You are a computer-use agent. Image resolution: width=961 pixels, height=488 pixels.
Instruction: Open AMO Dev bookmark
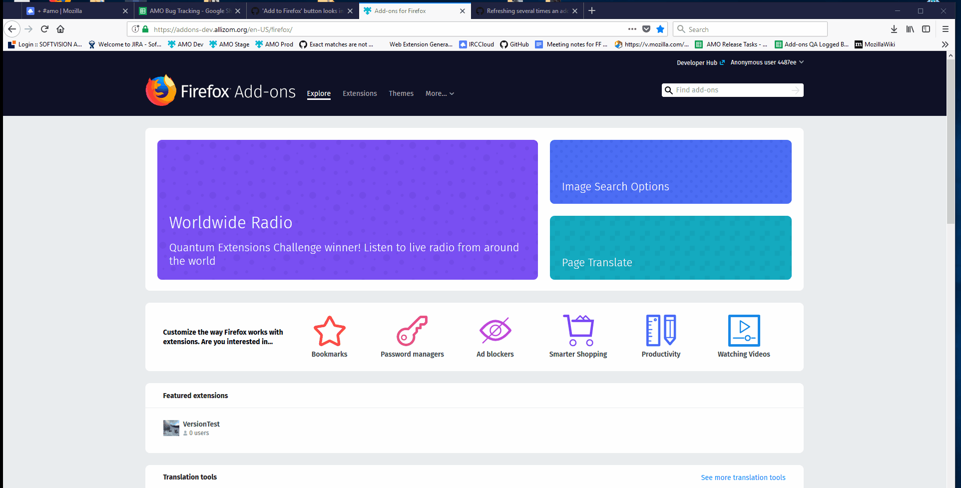pos(186,44)
